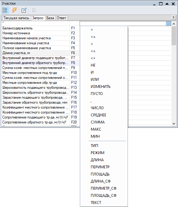Click the Номер источника field row
Screen dimensions: 178x207
click(x=36, y=33)
